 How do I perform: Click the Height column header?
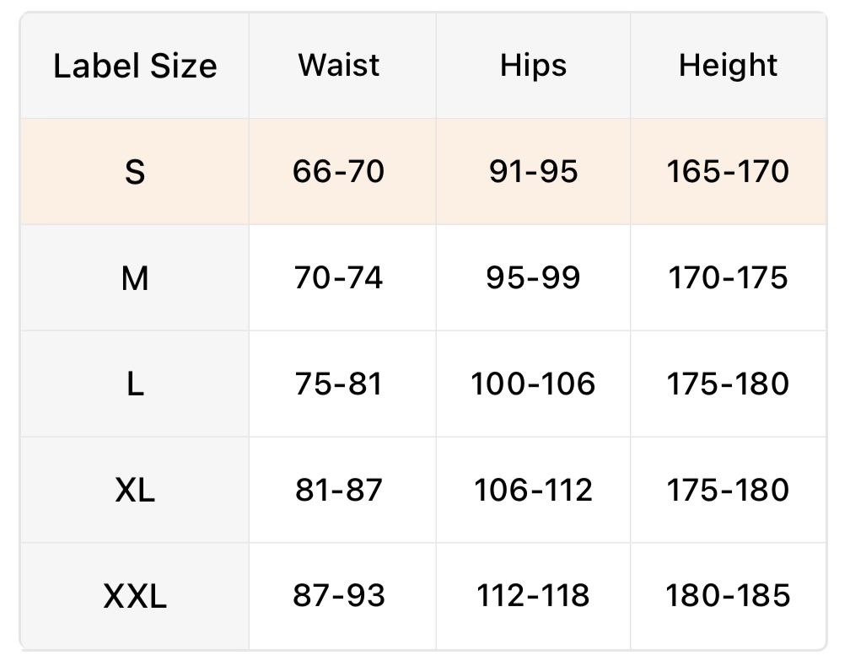click(729, 65)
